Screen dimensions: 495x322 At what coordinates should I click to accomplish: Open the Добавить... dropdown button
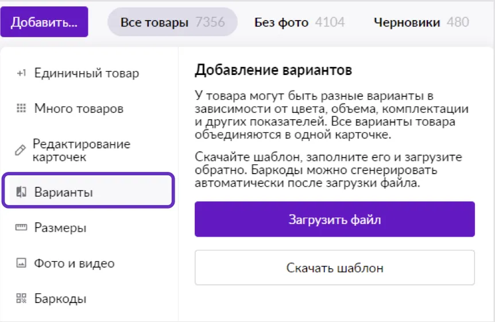pos(44,22)
